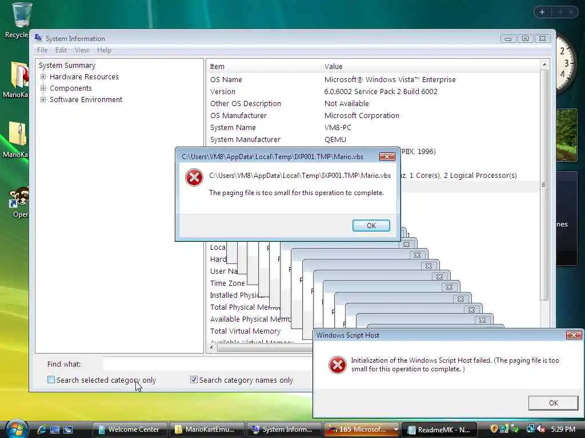Open the File menu
Image resolution: width=585 pixels, height=438 pixels.
click(42, 50)
